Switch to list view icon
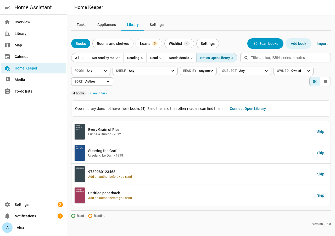The height and width of the screenshot is (236, 335). pyautogui.click(x=326, y=82)
